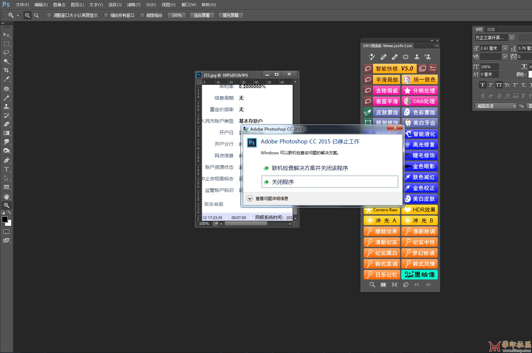Click the foreground color swatch
This screenshot has width=532, height=353.
tap(5, 219)
